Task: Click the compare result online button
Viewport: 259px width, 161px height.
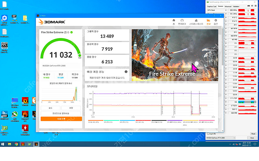Action: pyautogui.click(x=61, y=113)
